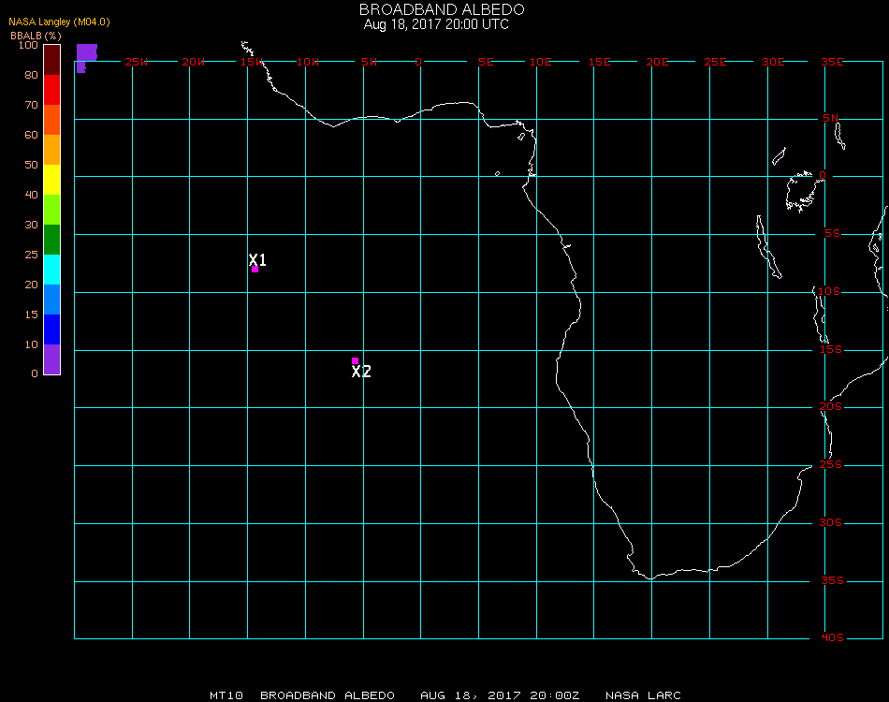Click the legend value 80

coord(31,75)
